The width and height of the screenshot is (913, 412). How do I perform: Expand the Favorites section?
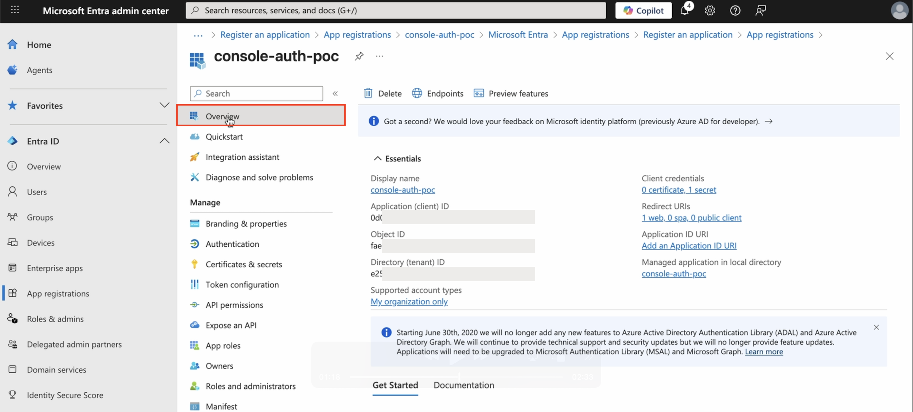pyautogui.click(x=164, y=105)
